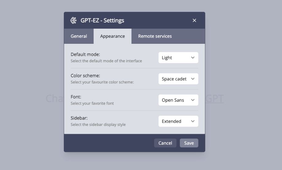Click "Select your favorite font" description text
This screenshot has width=282, height=170.
(92, 104)
